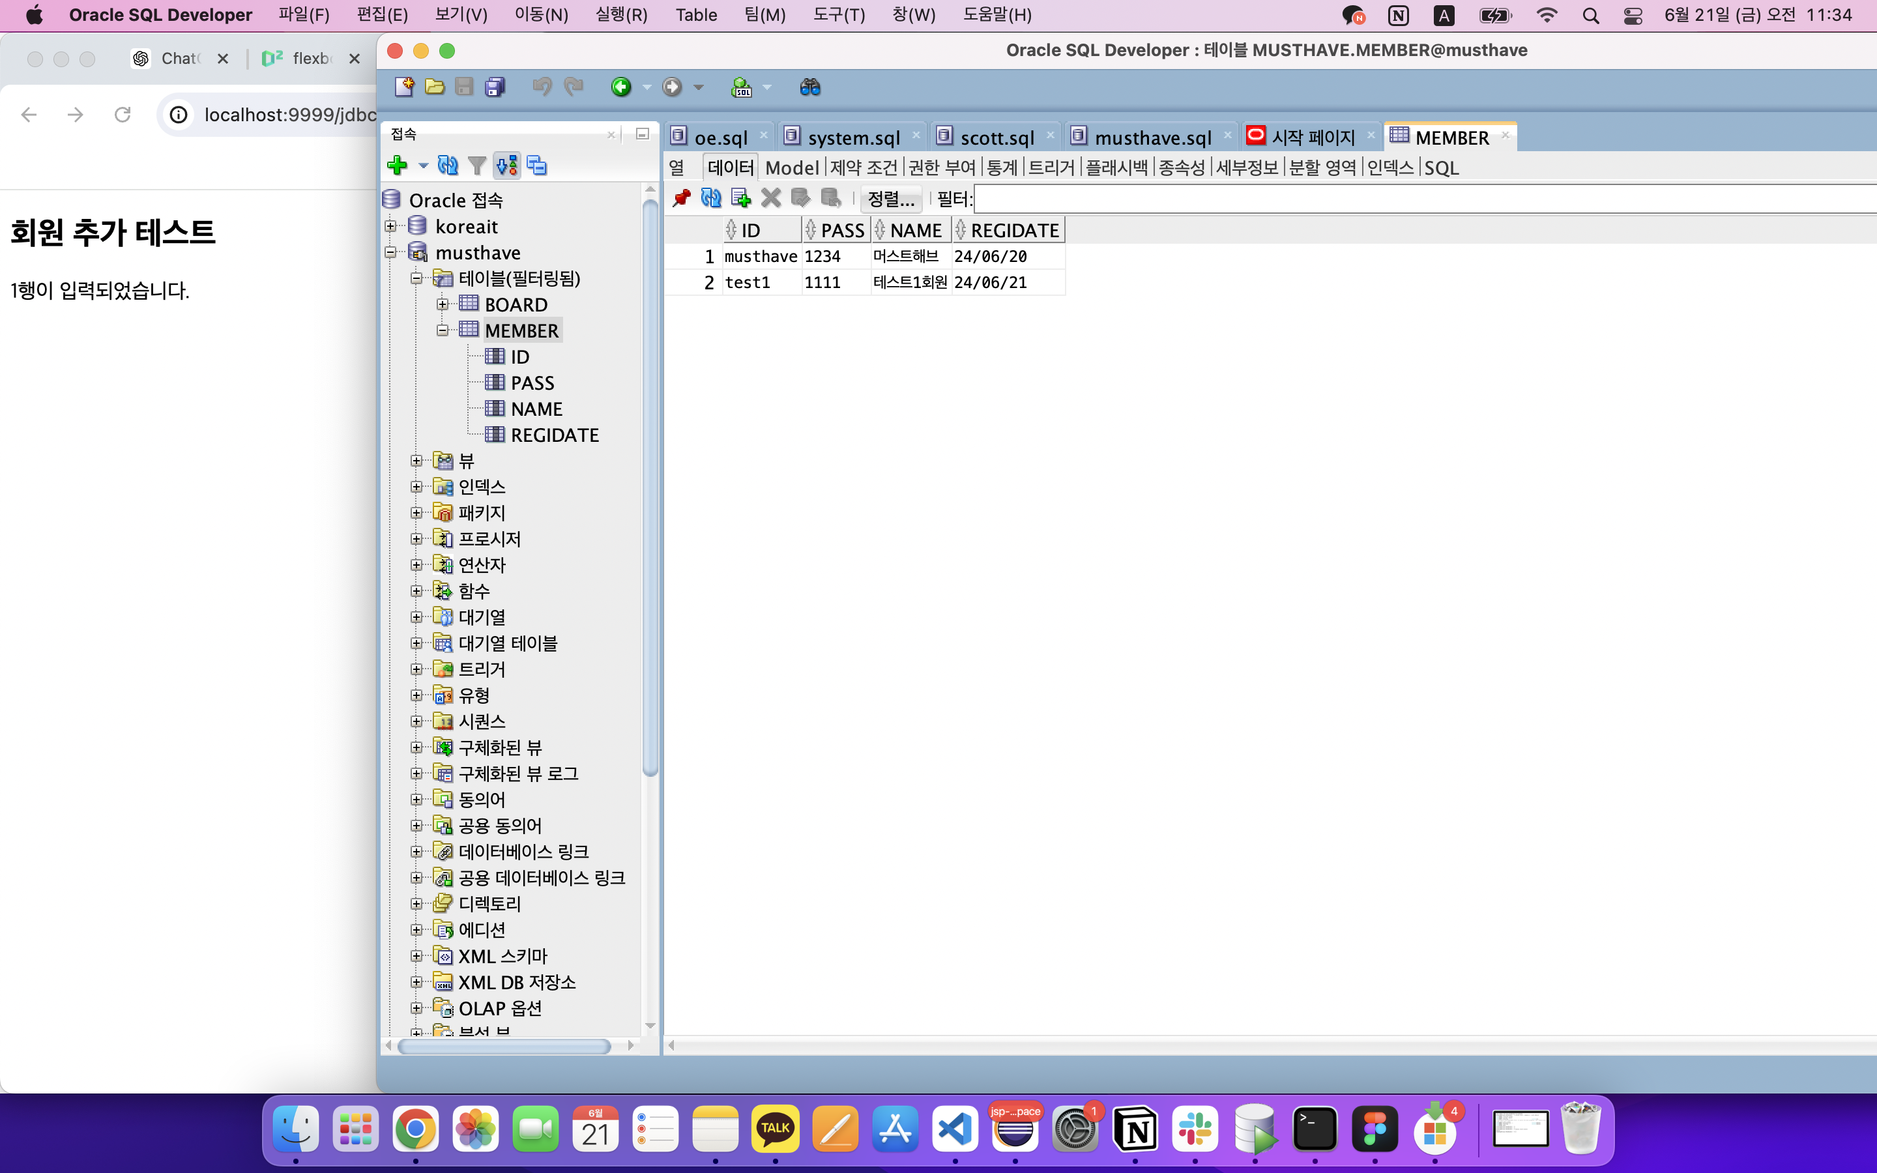This screenshot has height=1173, width=1877.
Task: Click the delete selected row X icon
Action: 770,199
